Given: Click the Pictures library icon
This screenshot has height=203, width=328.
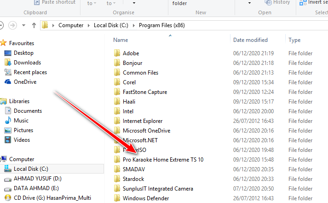Looking at the screenshot, I should [8, 130].
